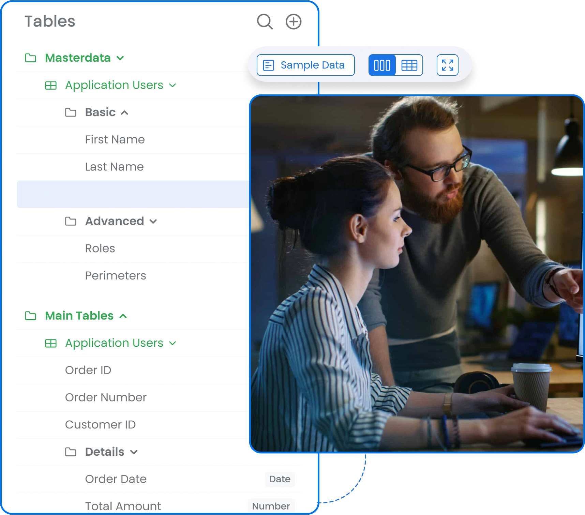
Task: Click table icon beside Application Users under Main Tables
Action: pos(51,343)
